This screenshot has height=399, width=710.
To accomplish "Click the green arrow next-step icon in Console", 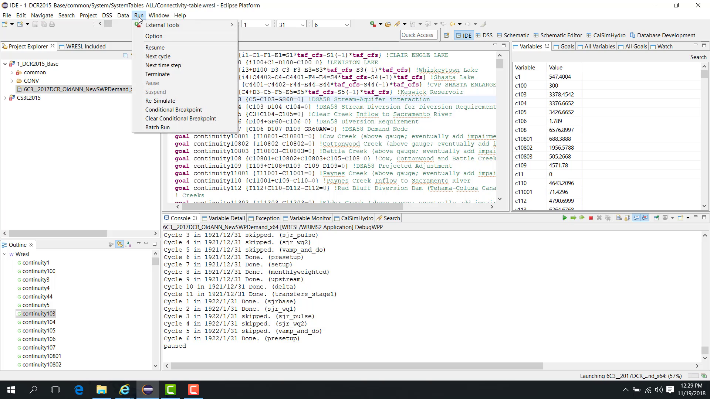I will [573, 218].
